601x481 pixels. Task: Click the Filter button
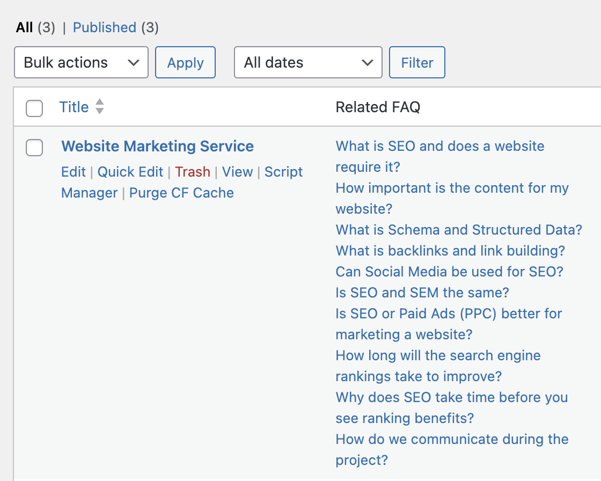click(417, 63)
